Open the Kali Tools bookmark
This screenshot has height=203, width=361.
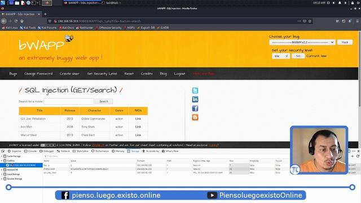pos(28,28)
